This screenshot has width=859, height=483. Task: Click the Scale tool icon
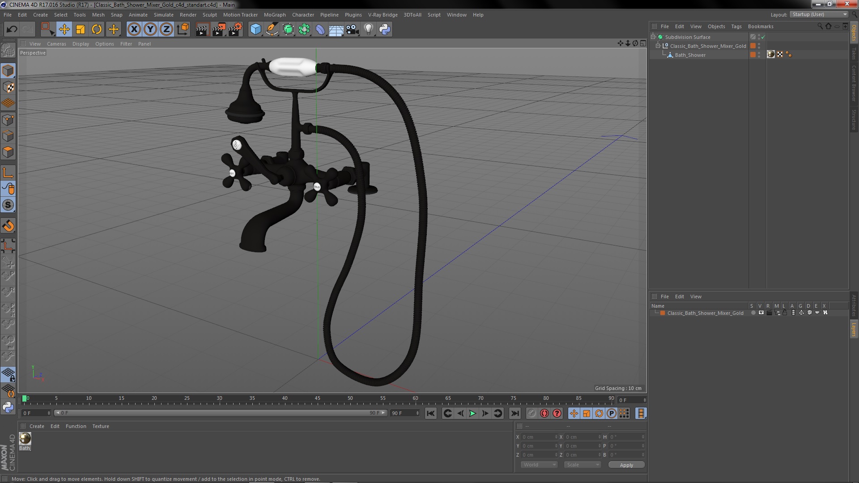click(x=81, y=30)
